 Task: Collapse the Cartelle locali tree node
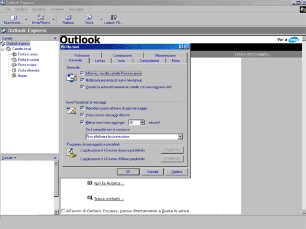(3, 49)
